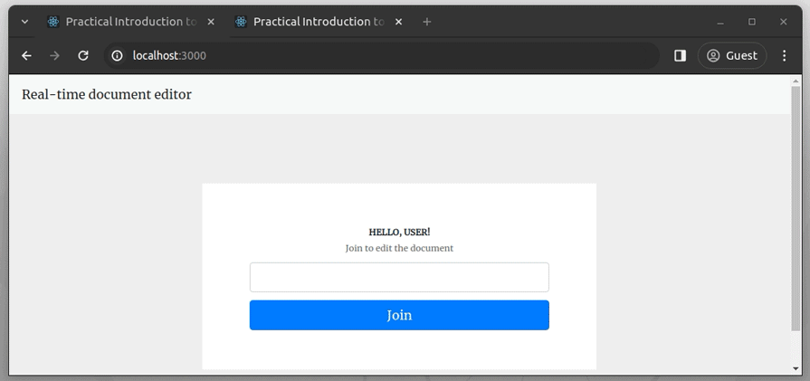Reload the localhost page
The image size is (810, 381).
click(83, 56)
